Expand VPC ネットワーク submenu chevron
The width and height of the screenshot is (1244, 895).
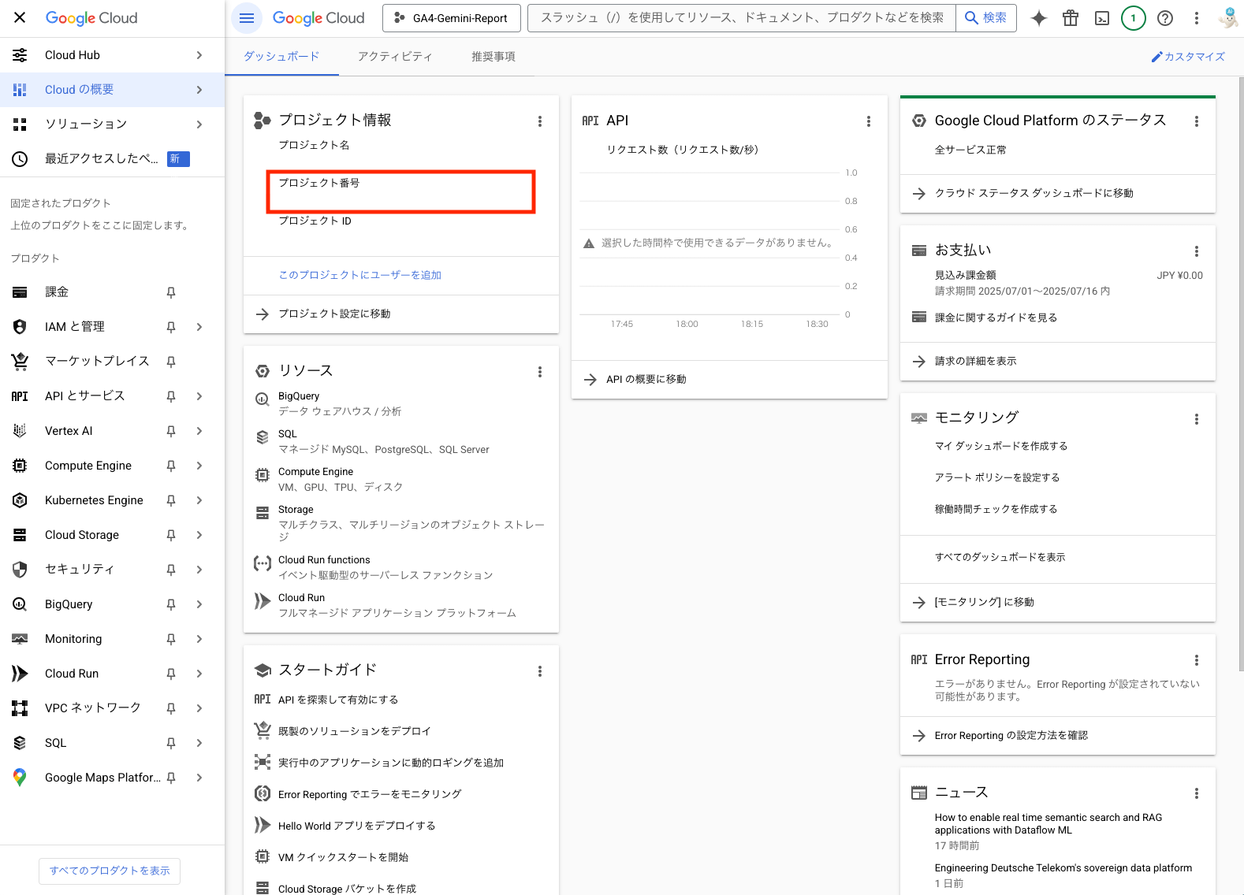pyautogui.click(x=199, y=708)
